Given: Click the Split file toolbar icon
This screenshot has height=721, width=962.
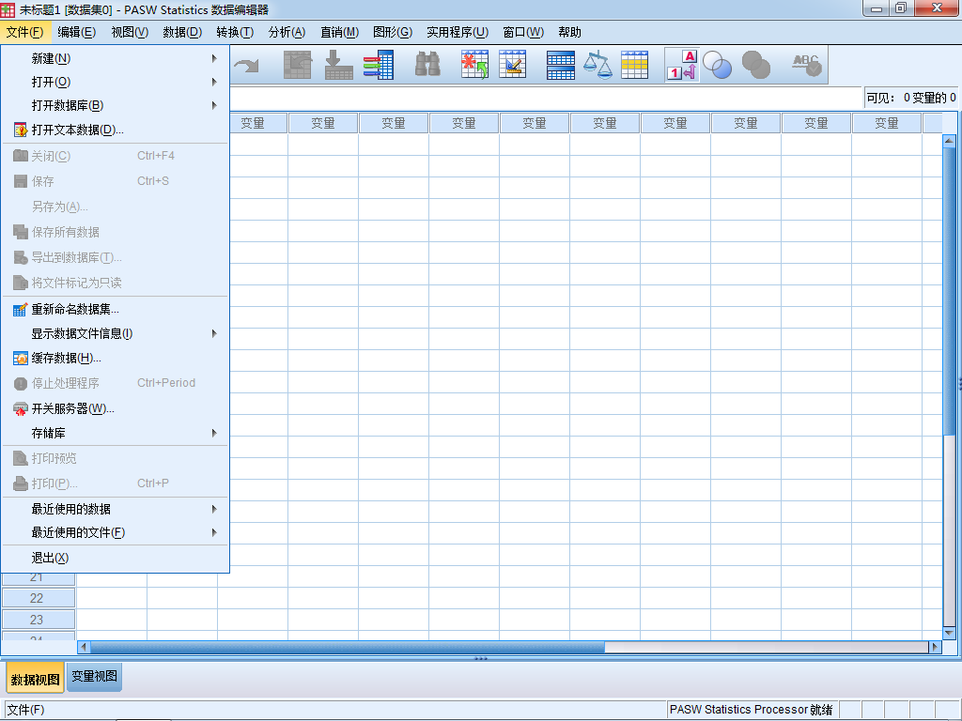Looking at the screenshot, I should click(x=561, y=66).
